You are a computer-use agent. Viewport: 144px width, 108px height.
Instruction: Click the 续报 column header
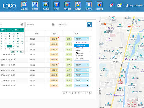click(54, 34)
